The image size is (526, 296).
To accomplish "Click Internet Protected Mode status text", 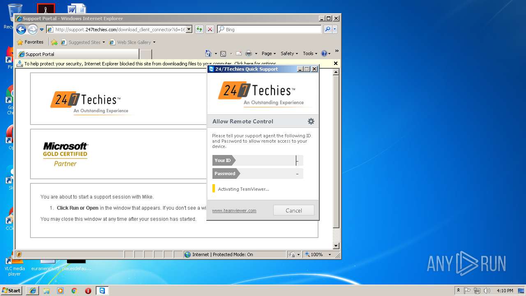I will pyautogui.click(x=223, y=254).
